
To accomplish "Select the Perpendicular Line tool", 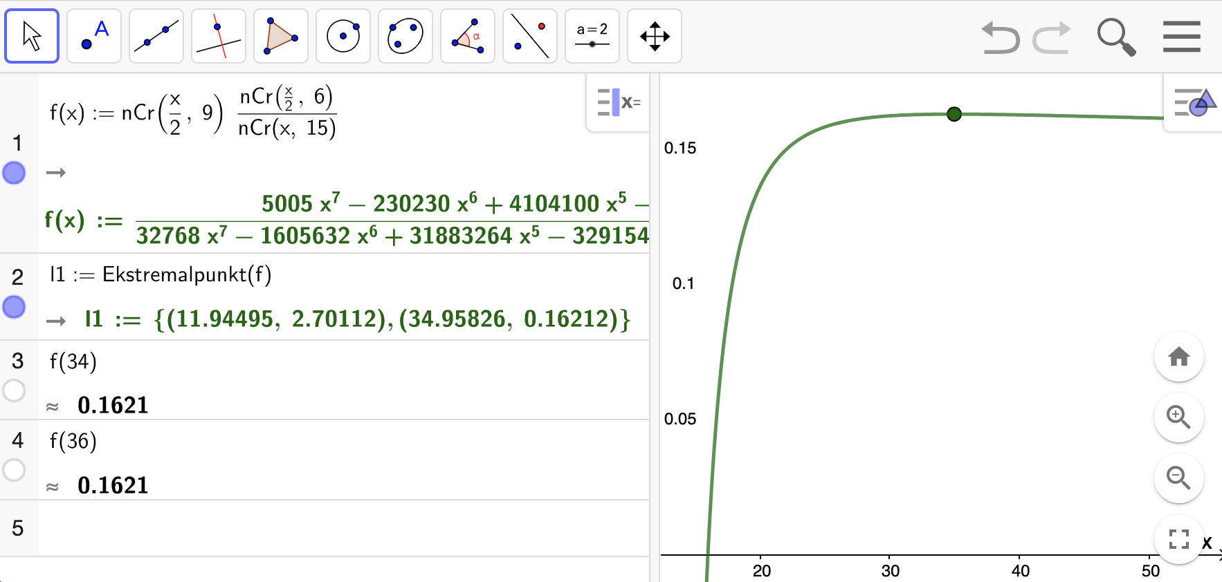I will point(219,36).
